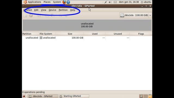Open the Applications menu in top panel

(35, 2)
